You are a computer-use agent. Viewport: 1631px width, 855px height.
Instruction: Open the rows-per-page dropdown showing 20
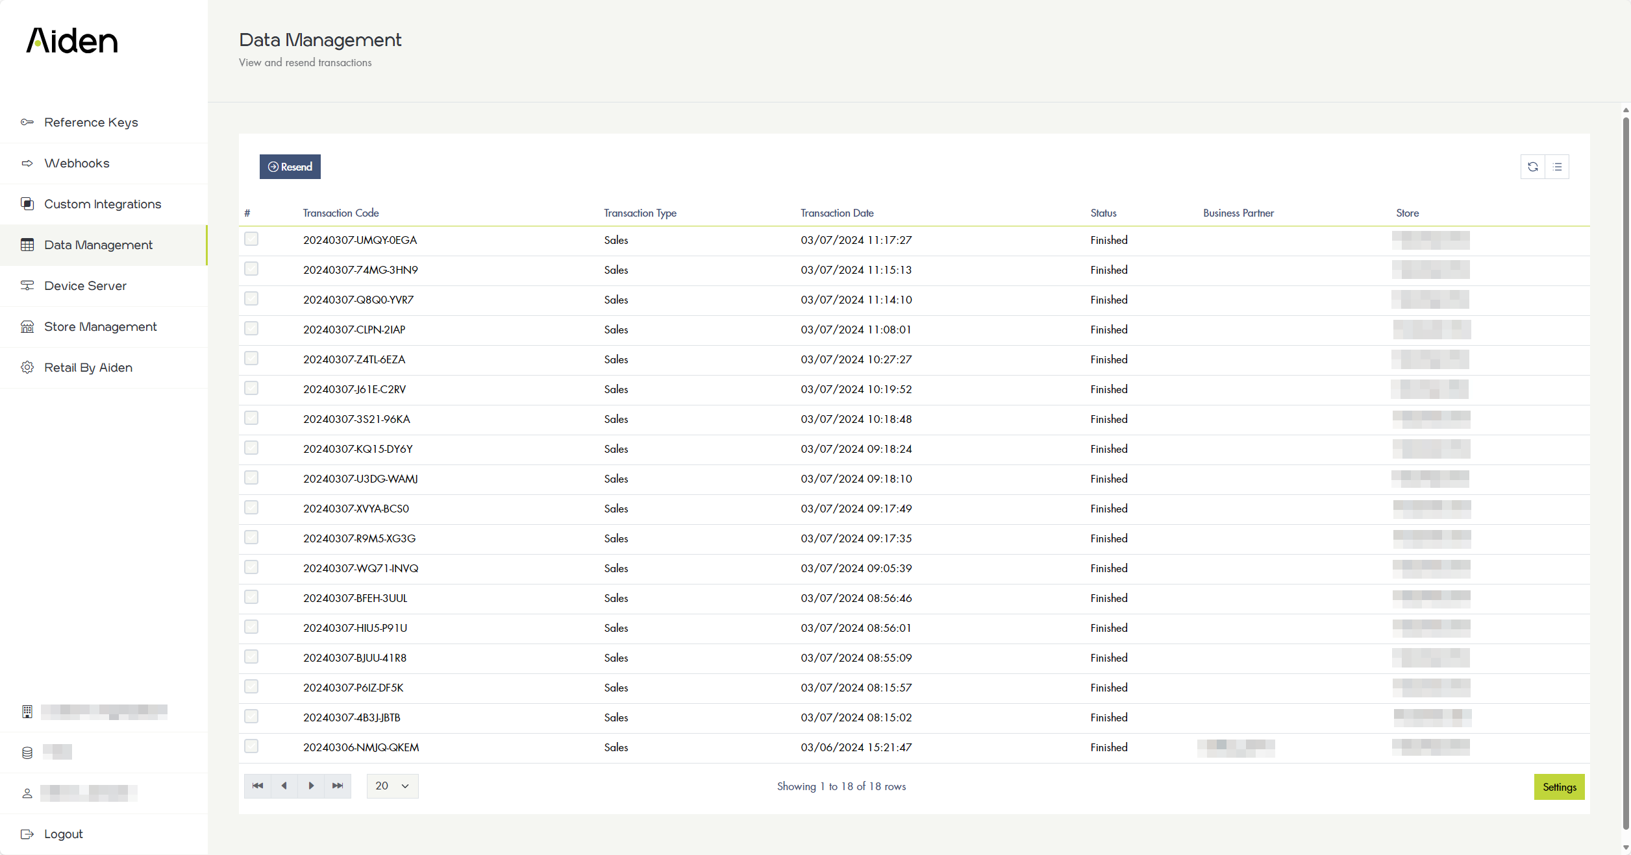pos(392,786)
